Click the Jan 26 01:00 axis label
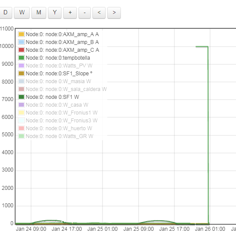The image size is (236, 236). [x=210, y=229]
